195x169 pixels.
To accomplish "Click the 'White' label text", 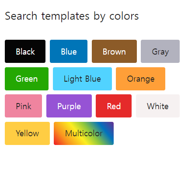I will [x=158, y=106].
